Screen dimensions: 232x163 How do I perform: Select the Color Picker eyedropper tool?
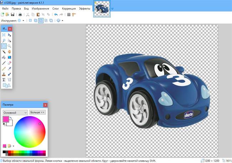pos(10,68)
